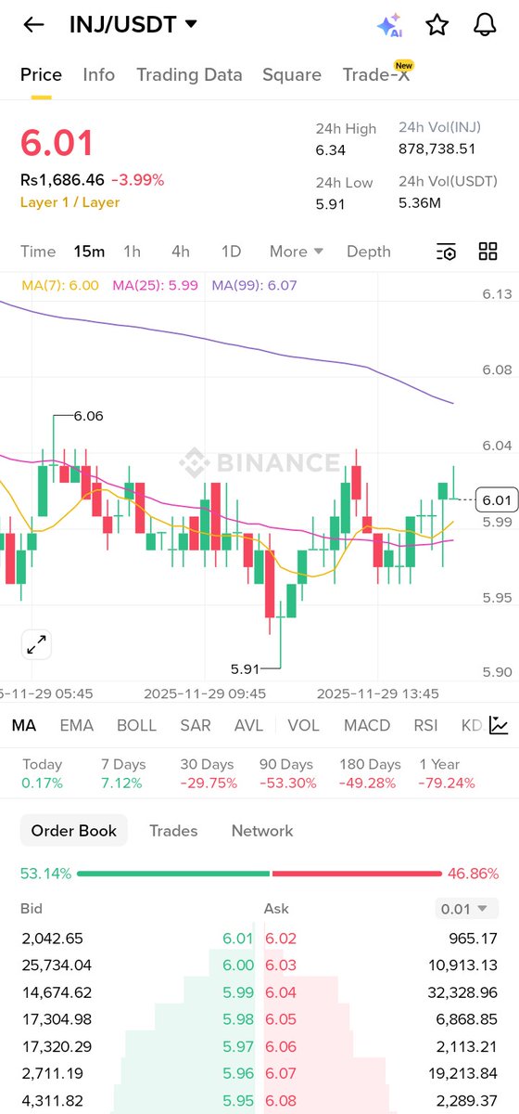Toggle the AVL indicator
The height and width of the screenshot is (1114, 519).
(x=248, y=725)
